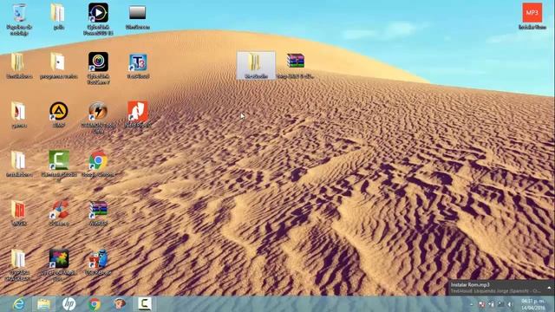This screenshot has height=312, width=555.
Task: Open CyberLink PowerDVD 13 desktop shortcut
Action: click(98, 19)
